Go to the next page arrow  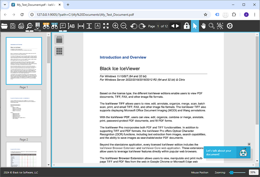point(178,26)
